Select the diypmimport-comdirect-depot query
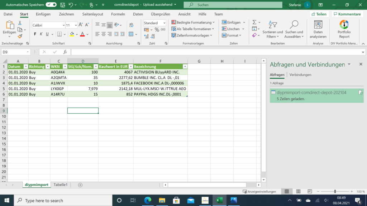The image size is (367, 206). point(317,95)
